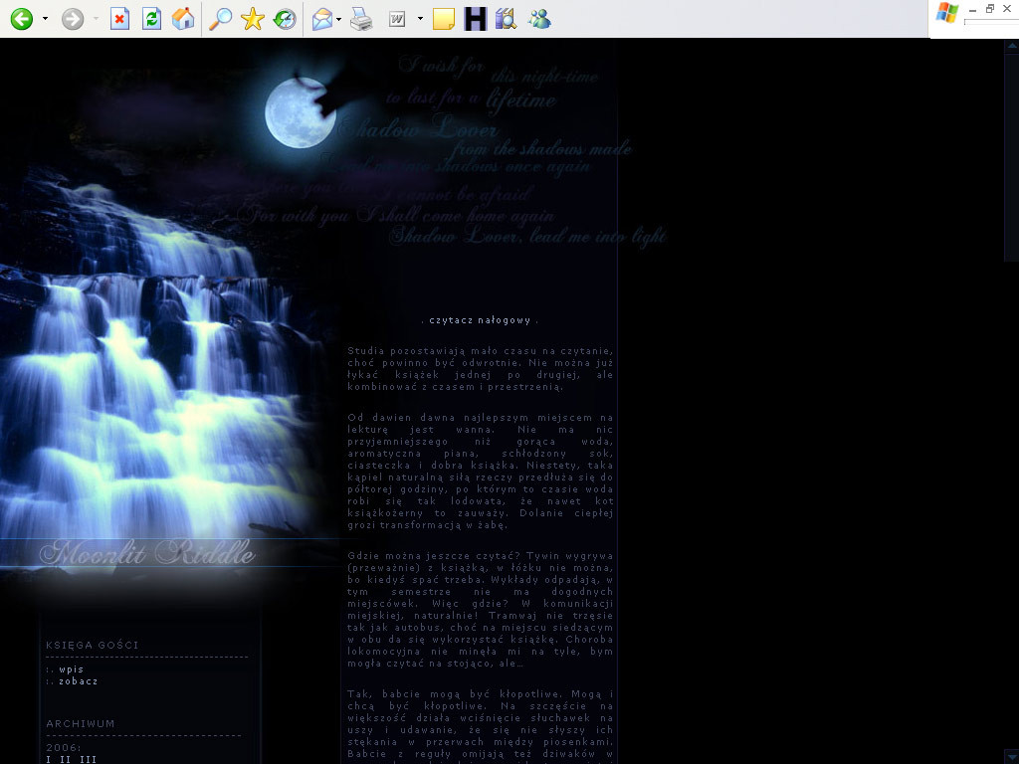The height and width of the screenshot is (764, 1019).
Task: Go back with the green Back arrow
Action: pyautogui.click(x=22, y=19)
